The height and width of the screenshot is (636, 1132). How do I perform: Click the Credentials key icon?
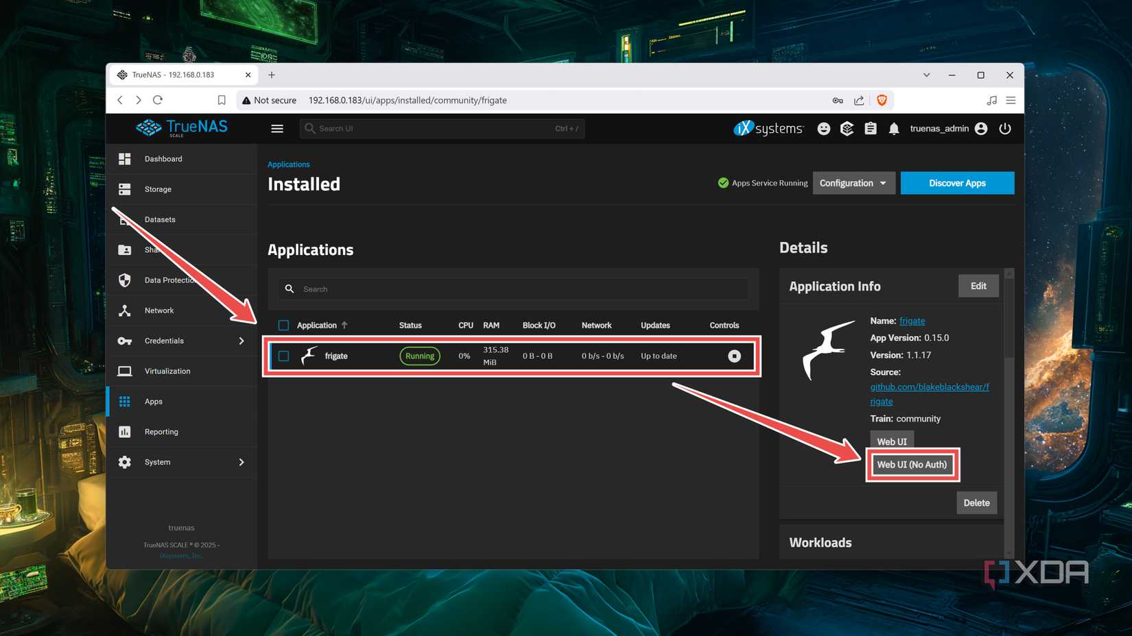(125, 341)
